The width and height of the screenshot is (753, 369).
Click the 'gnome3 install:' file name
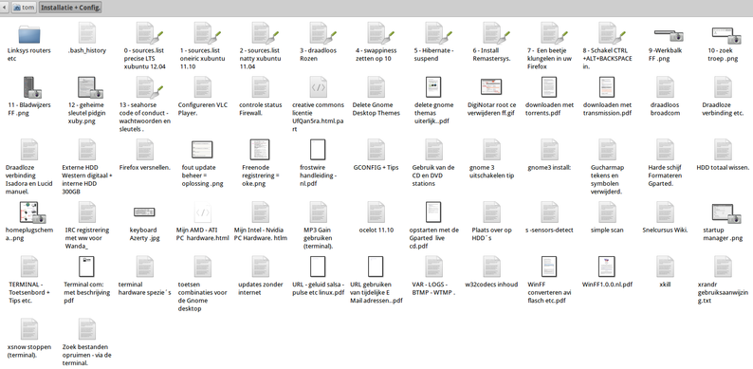(549, 168)
